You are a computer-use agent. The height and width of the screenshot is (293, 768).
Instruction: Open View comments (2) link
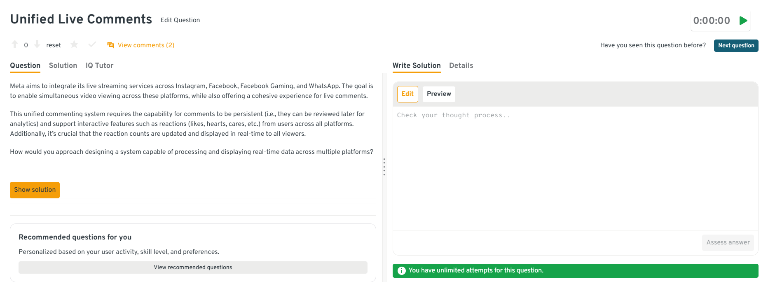[x=146, y=45]
